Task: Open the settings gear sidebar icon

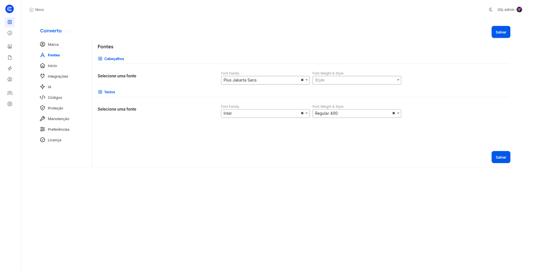Action: 10,104
